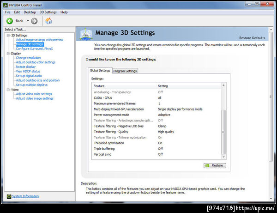
Task: Select Threaded optimization row
Action: (x=157, y=143)
